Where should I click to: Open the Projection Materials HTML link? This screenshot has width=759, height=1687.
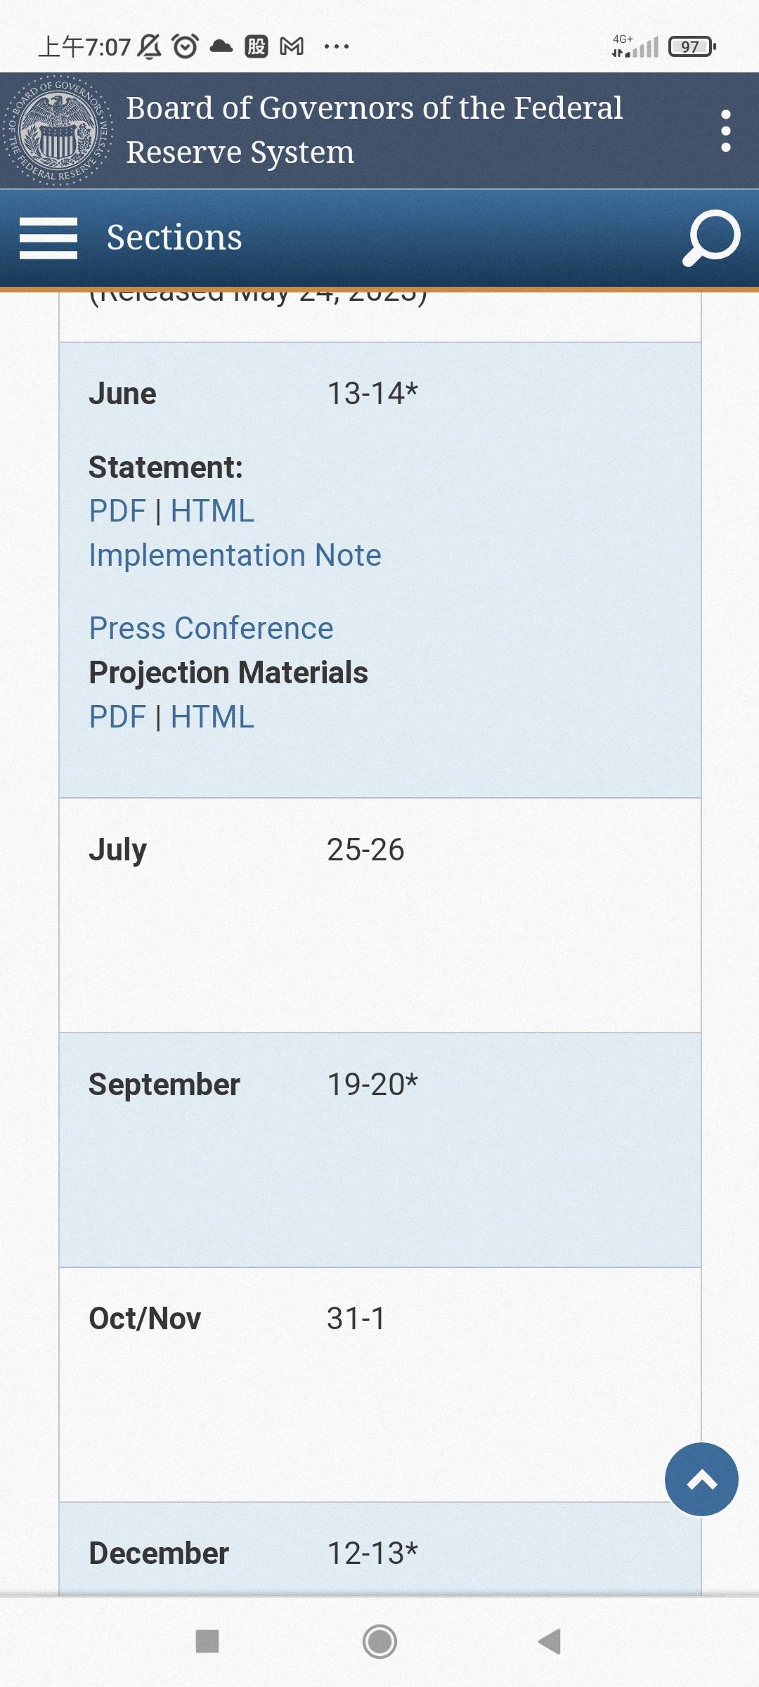pos(212,717)
